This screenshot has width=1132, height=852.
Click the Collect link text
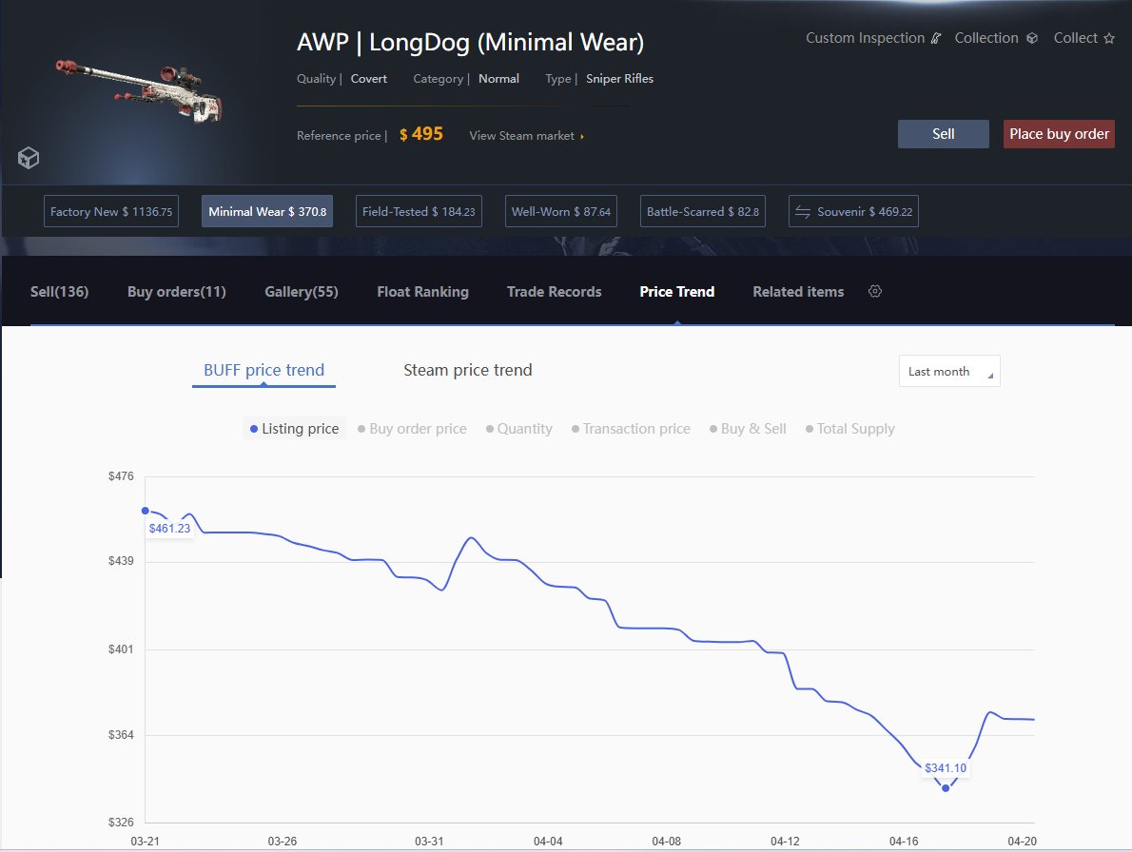(1075, 38)
